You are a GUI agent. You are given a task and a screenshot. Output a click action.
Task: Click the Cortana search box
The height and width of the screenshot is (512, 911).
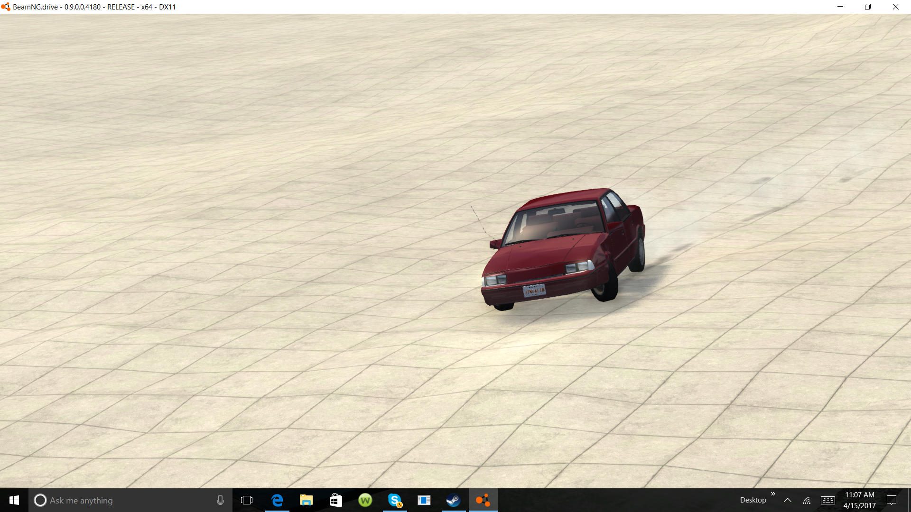(x=130, y=500)
